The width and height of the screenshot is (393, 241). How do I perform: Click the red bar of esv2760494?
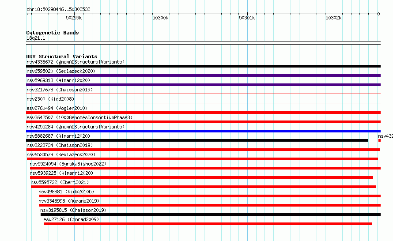click(203, 113)
